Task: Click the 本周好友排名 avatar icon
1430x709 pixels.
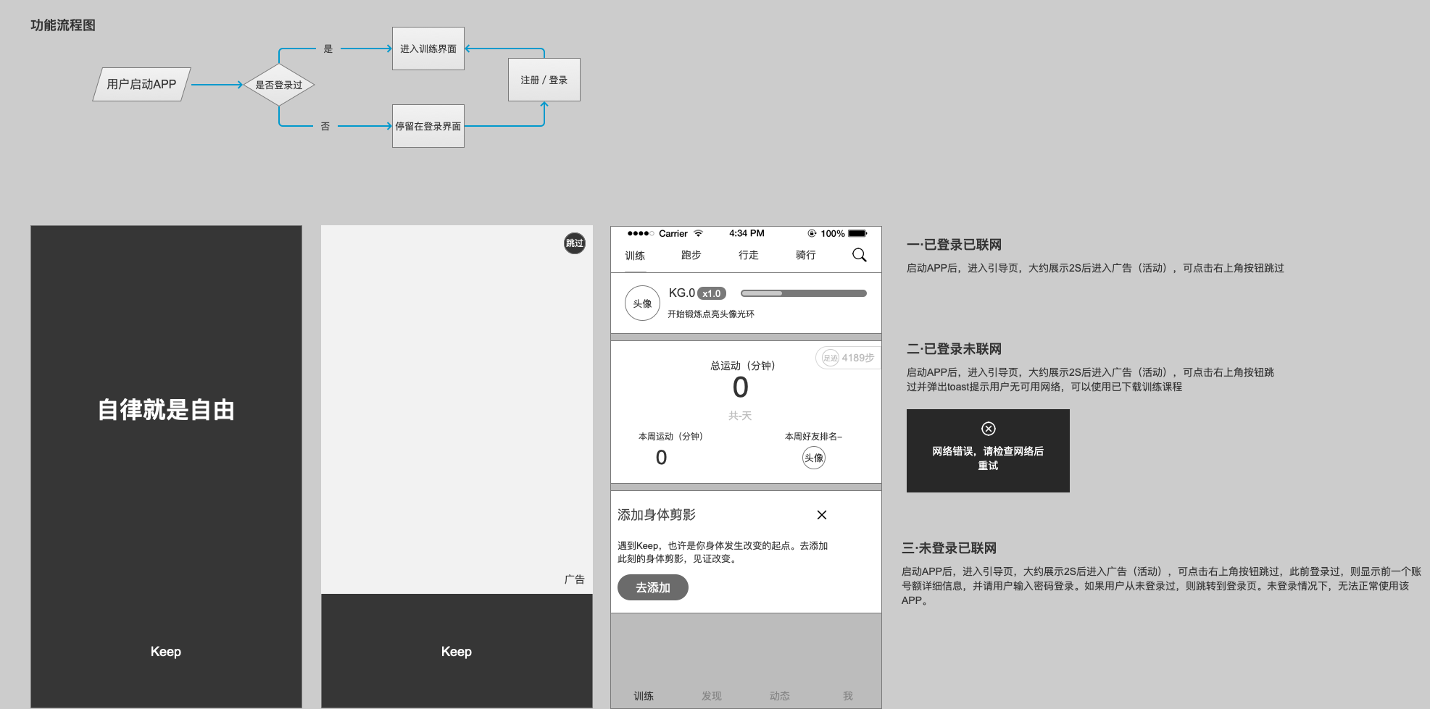Action: (x=813, y=458)
